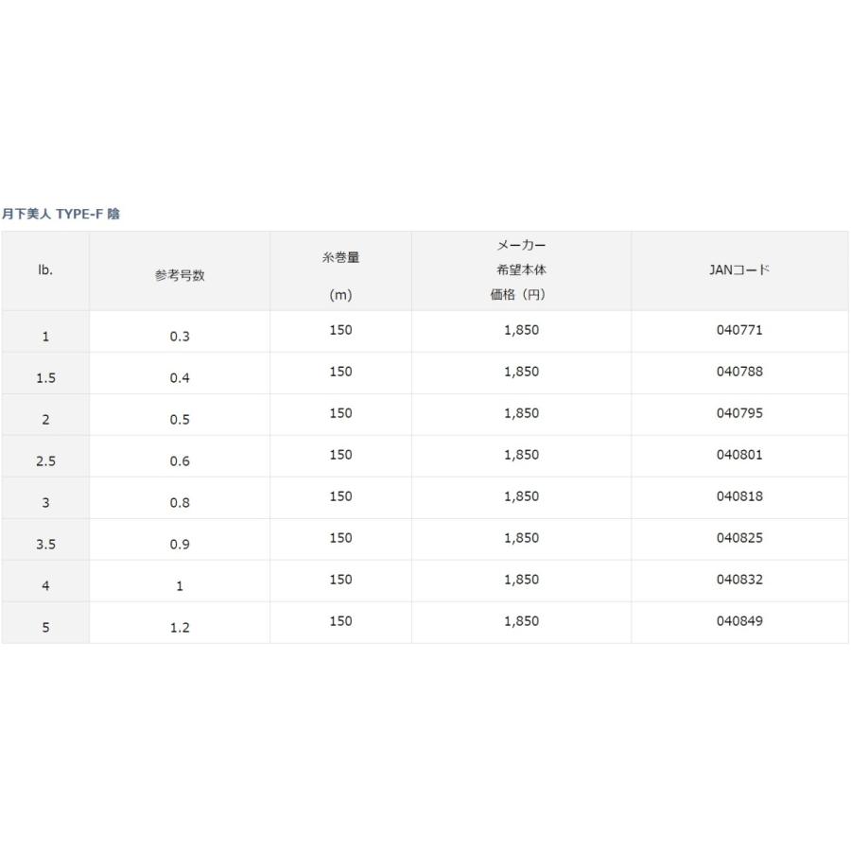This screenshot has height=851, width=851.
Task: Select the lb. column header
Action: [45, 270]
